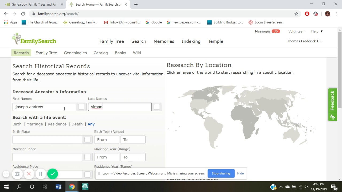Screen dimensions: 342x192
Task: Select the Records sub-tab
Action: point(21,53)
